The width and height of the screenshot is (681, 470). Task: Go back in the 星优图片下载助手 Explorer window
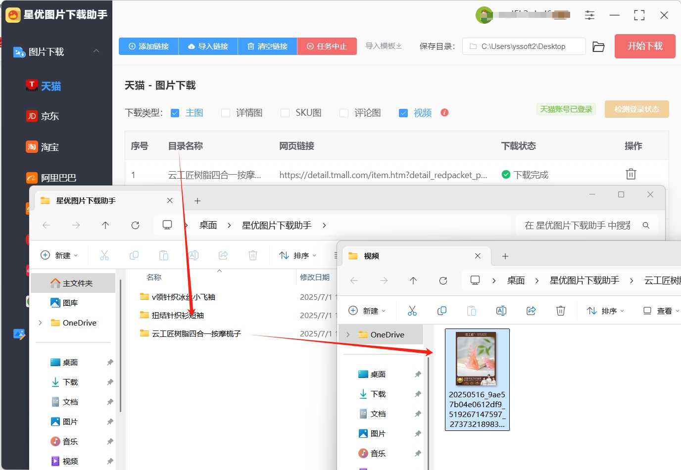point(47,225)
